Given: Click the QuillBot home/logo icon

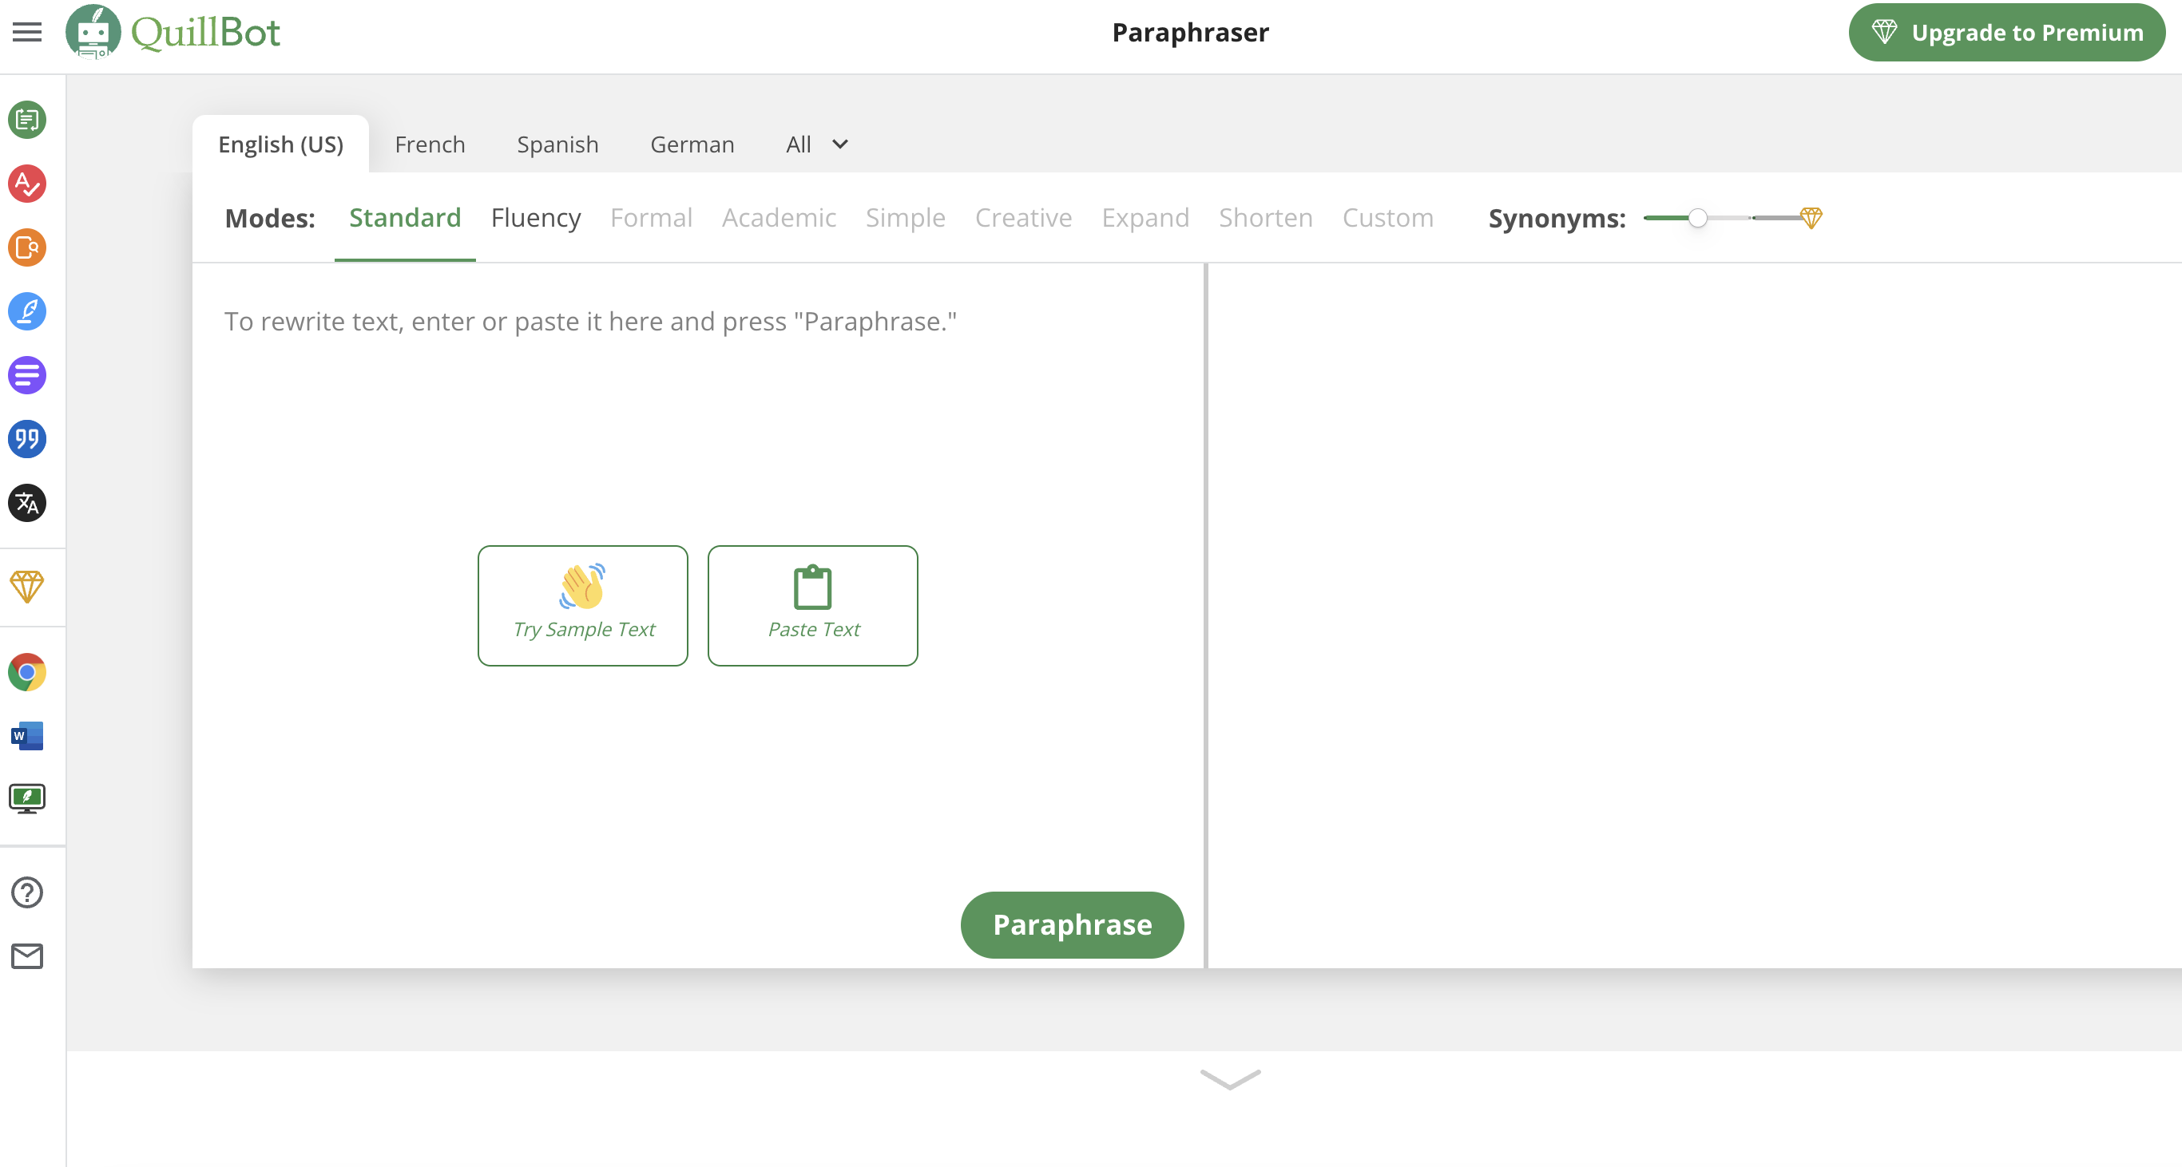Looking at the screenshot, I should (91, 32).
